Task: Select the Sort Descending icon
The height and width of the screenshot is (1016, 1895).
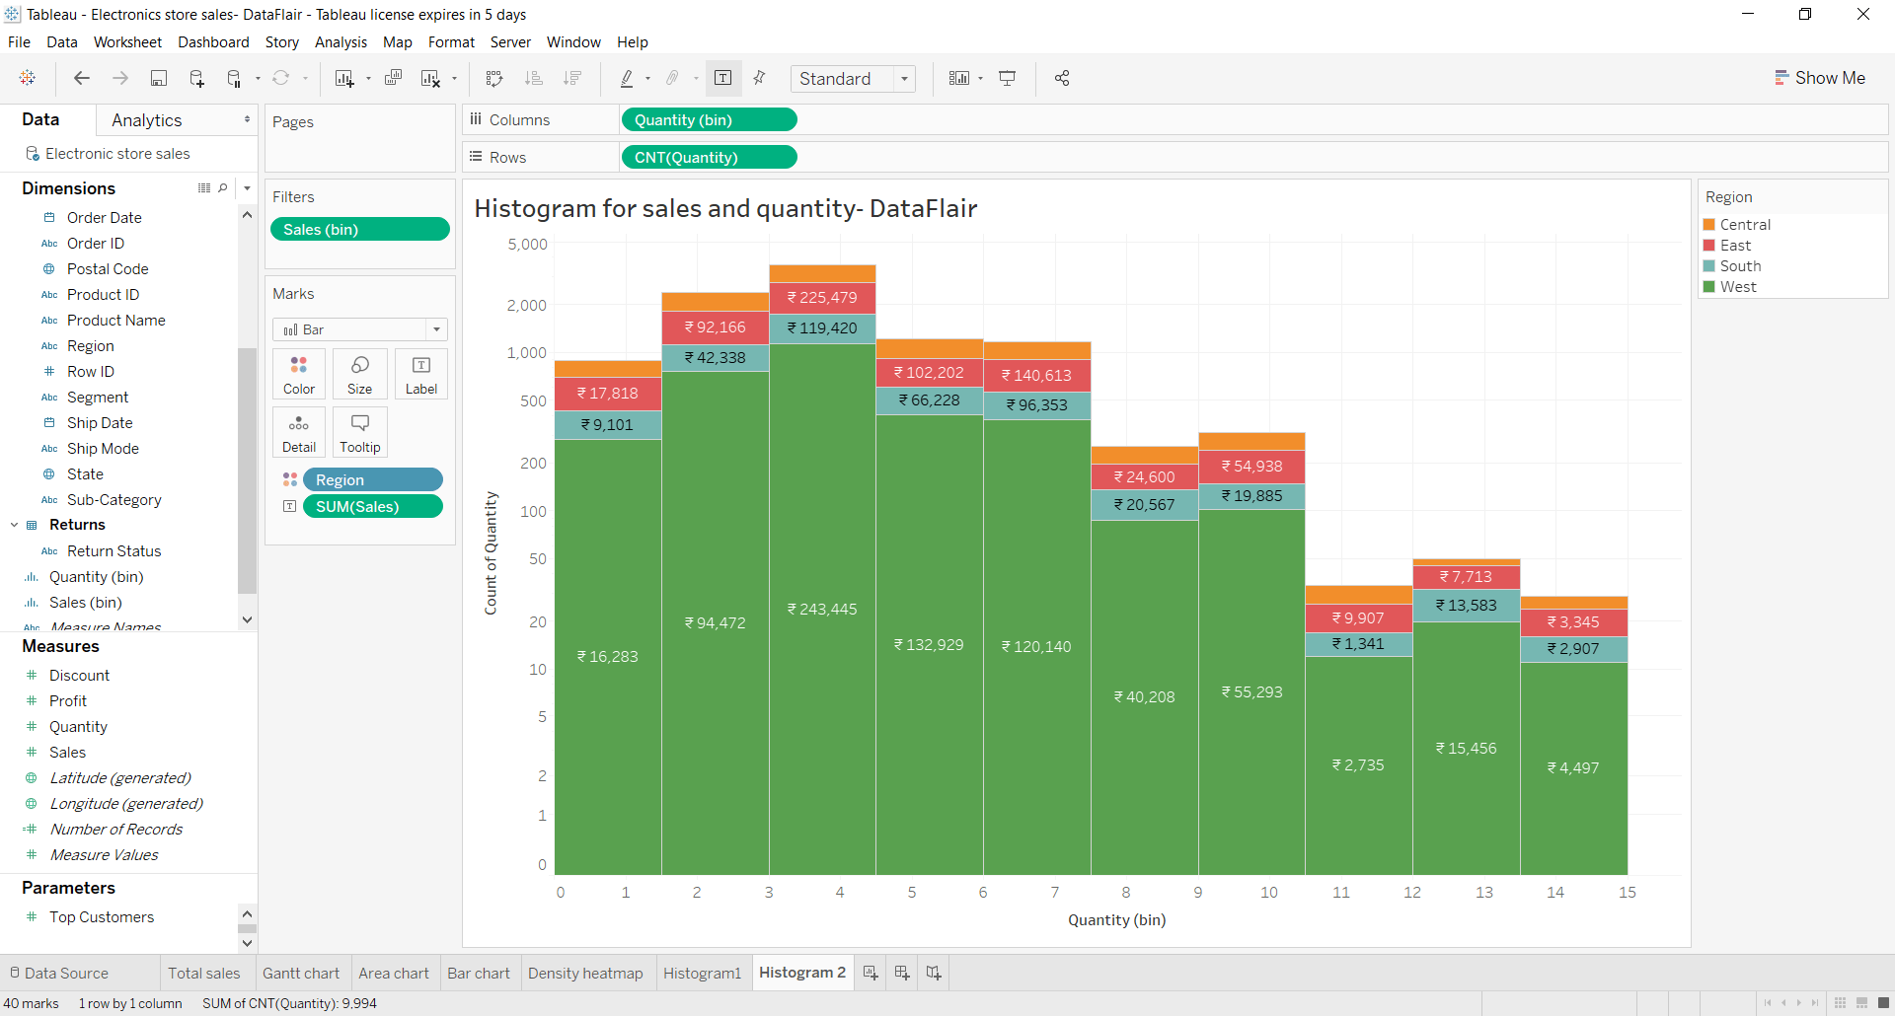Action: point(572,78)
